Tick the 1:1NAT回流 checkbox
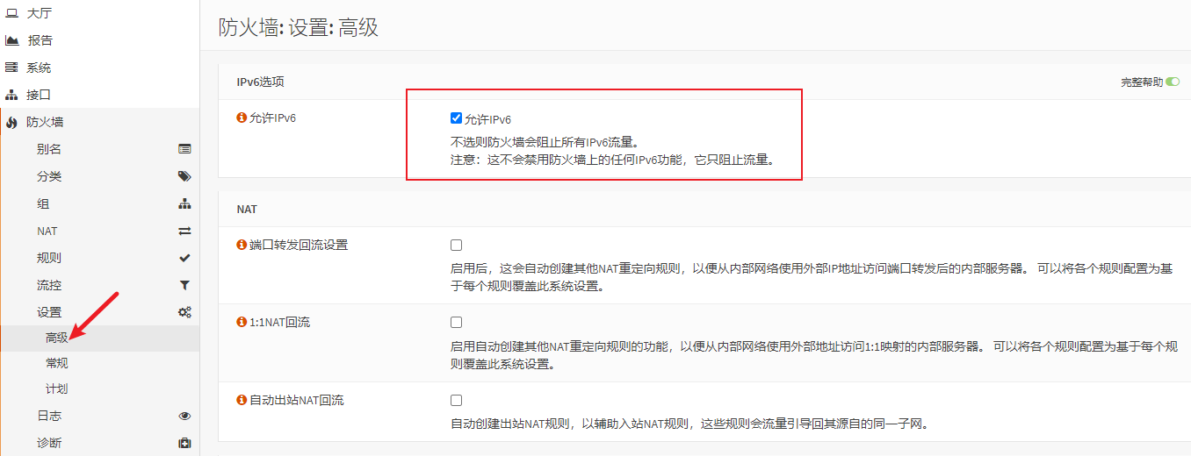The height and width of the screenshot is (456, 1191). [456, 323]
